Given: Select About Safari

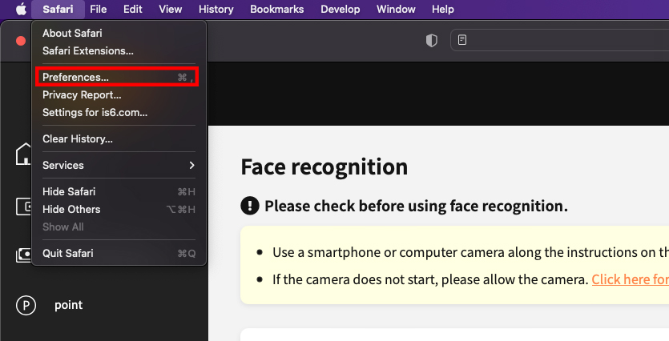Looking at the screenshot, I should [x=119, y=33].
